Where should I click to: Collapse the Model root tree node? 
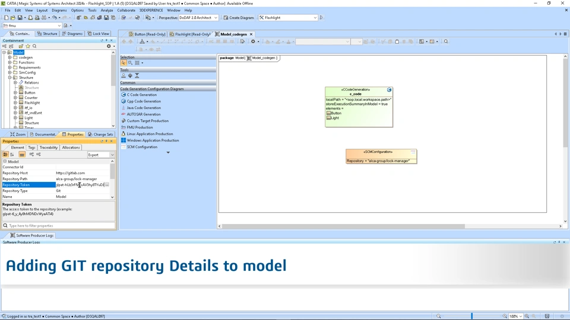pos(4,52)
